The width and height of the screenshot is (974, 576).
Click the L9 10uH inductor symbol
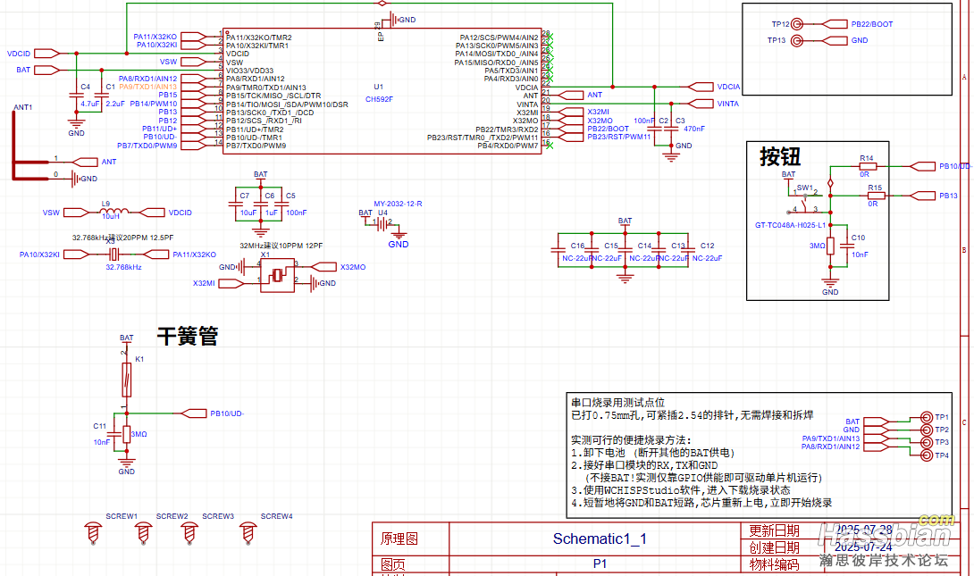(114, 213)
